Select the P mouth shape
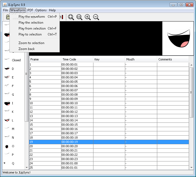 click(9, 155)
